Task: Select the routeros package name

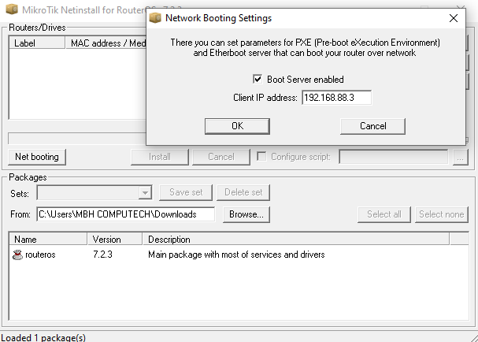Action: (40, 255)
